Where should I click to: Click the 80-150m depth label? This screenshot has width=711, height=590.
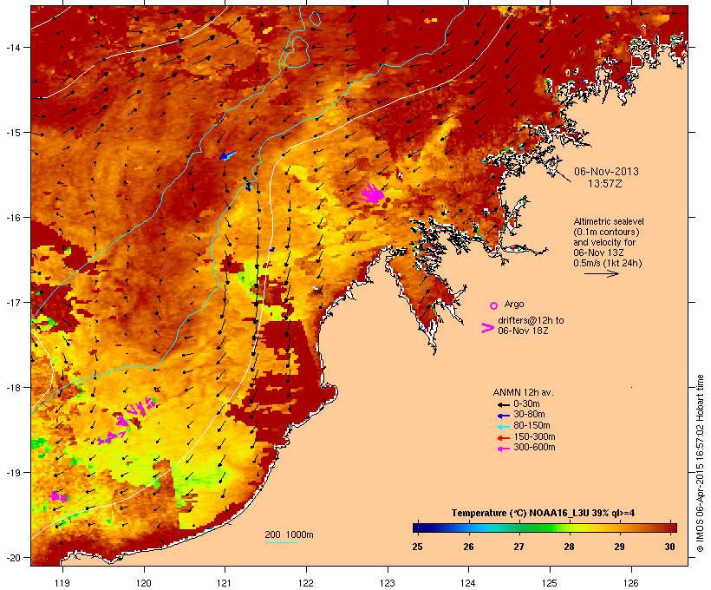532,426
